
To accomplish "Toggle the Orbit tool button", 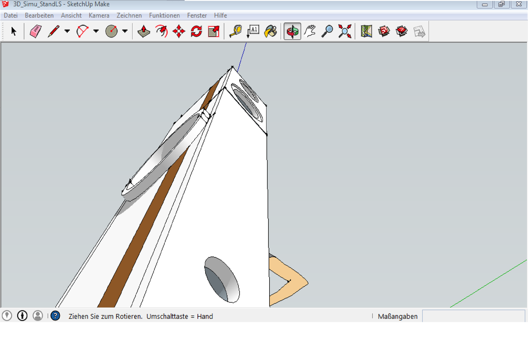I will click(x=292, y=31).
